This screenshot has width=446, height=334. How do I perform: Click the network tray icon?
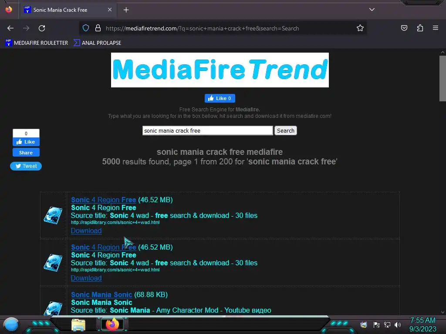tap(387, 324)
